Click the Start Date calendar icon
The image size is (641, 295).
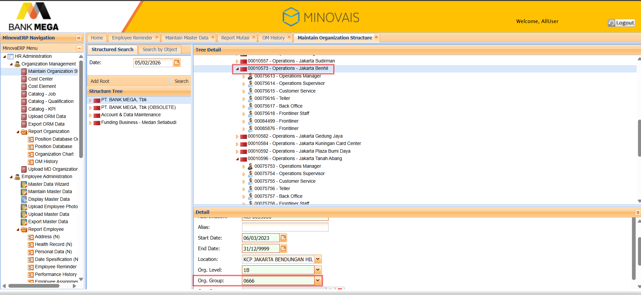pos(283,238)
